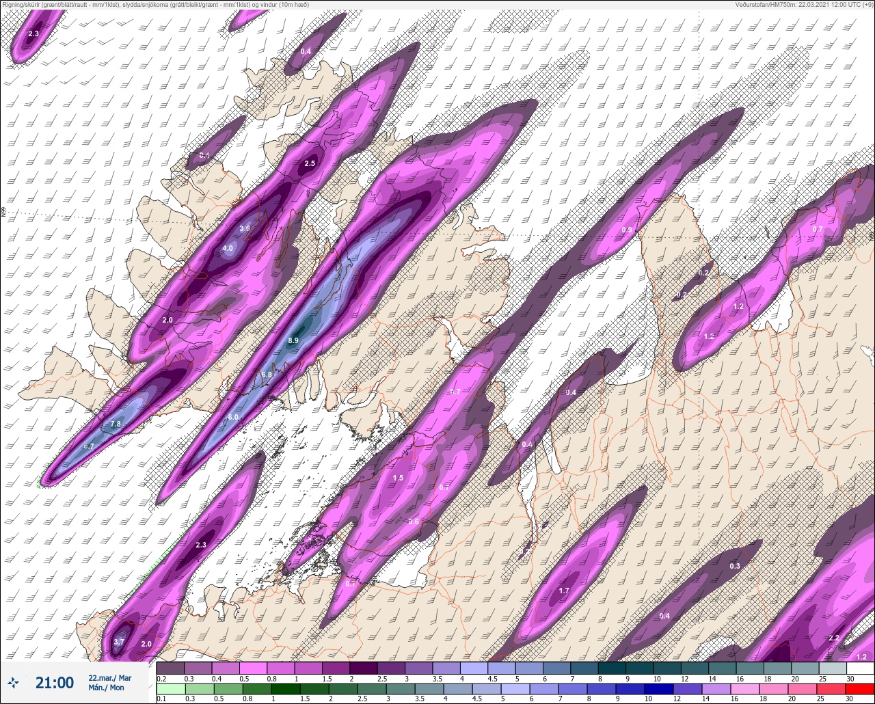Click the 0.3 precipitation value on the map
Screen dimensions: 875x704
(735, 566)
